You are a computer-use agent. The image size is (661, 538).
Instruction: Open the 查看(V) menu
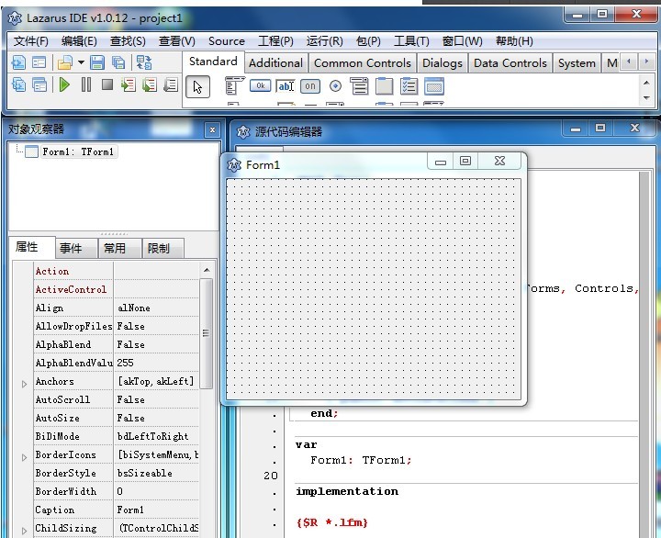pos(176,41)
